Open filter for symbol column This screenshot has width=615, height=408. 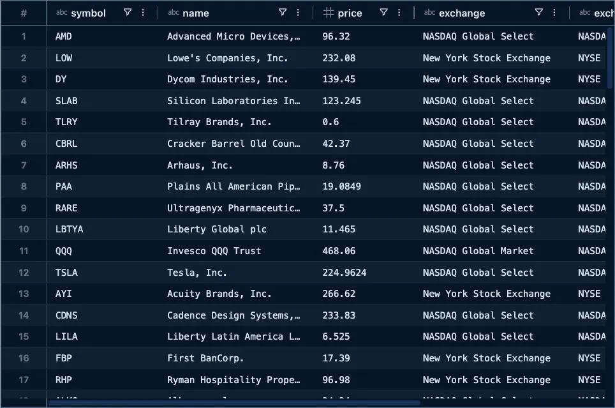pos(128,13)
